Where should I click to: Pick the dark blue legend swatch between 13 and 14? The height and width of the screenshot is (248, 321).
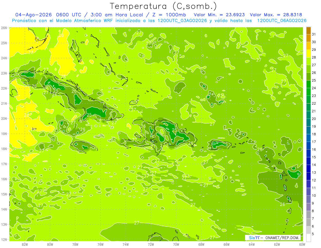click(308, 169)
